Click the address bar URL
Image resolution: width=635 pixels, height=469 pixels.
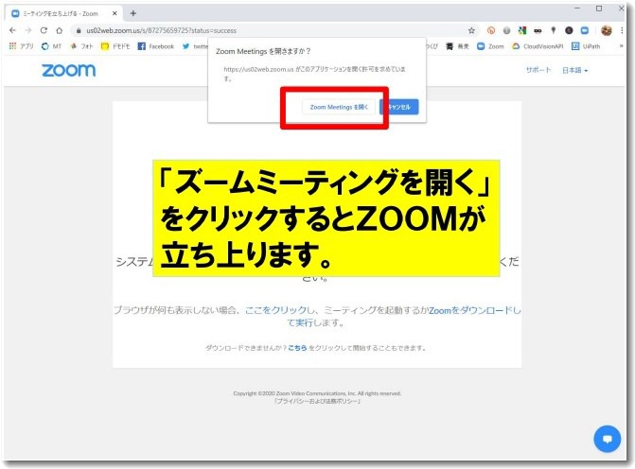(161, 31)
